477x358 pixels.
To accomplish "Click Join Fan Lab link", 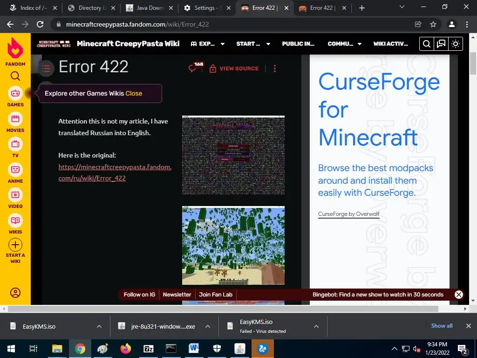I will (x=216, y=295).
